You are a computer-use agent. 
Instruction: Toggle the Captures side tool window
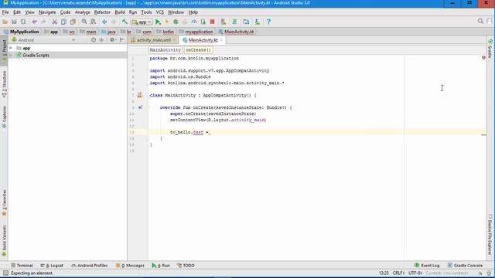(4, 117)
